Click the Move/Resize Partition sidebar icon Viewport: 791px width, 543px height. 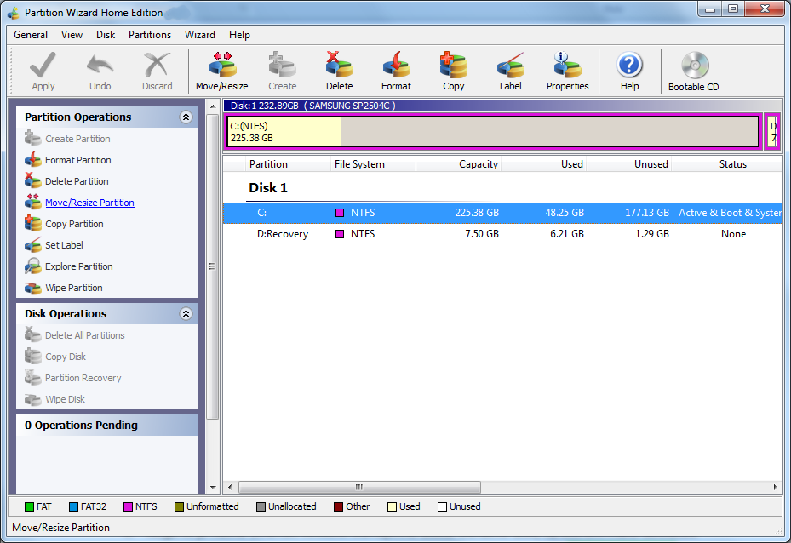pos(33,202)
